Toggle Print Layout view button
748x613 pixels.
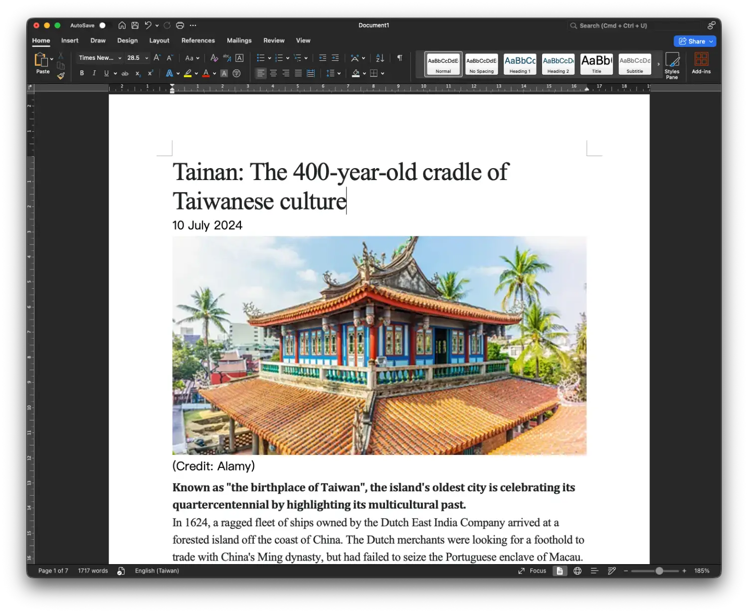(560, 571)
